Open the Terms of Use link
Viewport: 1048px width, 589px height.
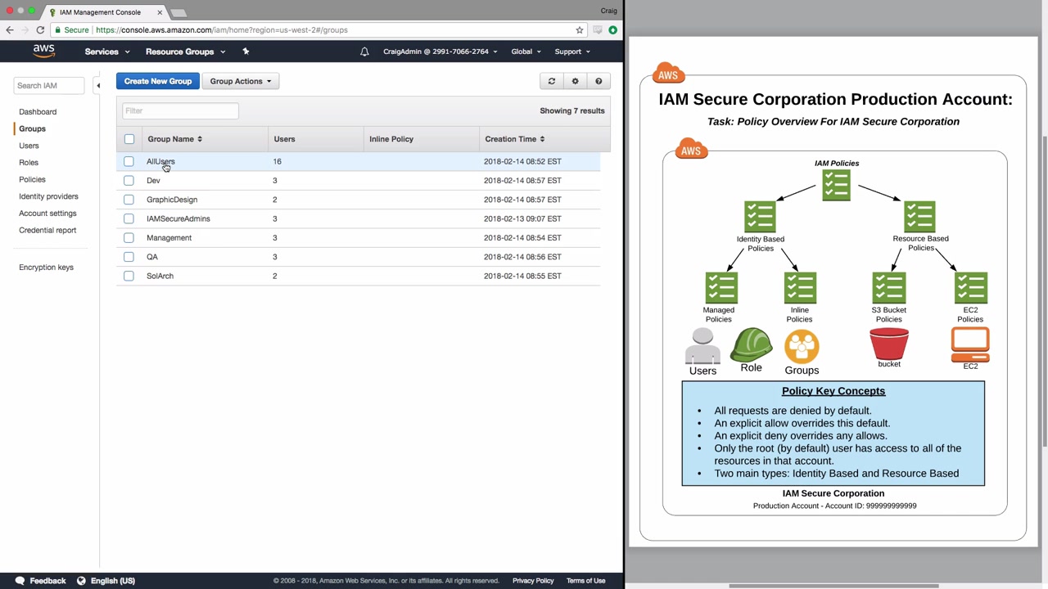pos(585,581)
